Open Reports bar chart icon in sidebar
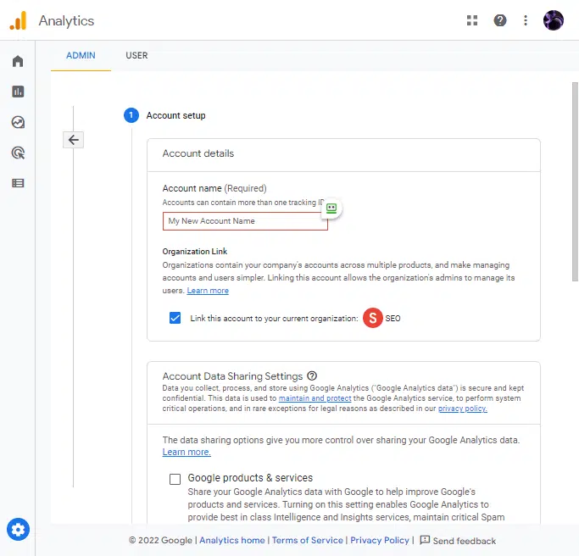Screen dimensions: 579x556 tap(18, 92)
